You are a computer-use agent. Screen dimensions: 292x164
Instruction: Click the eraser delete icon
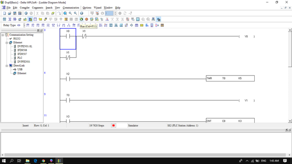(x=53, y=13)
